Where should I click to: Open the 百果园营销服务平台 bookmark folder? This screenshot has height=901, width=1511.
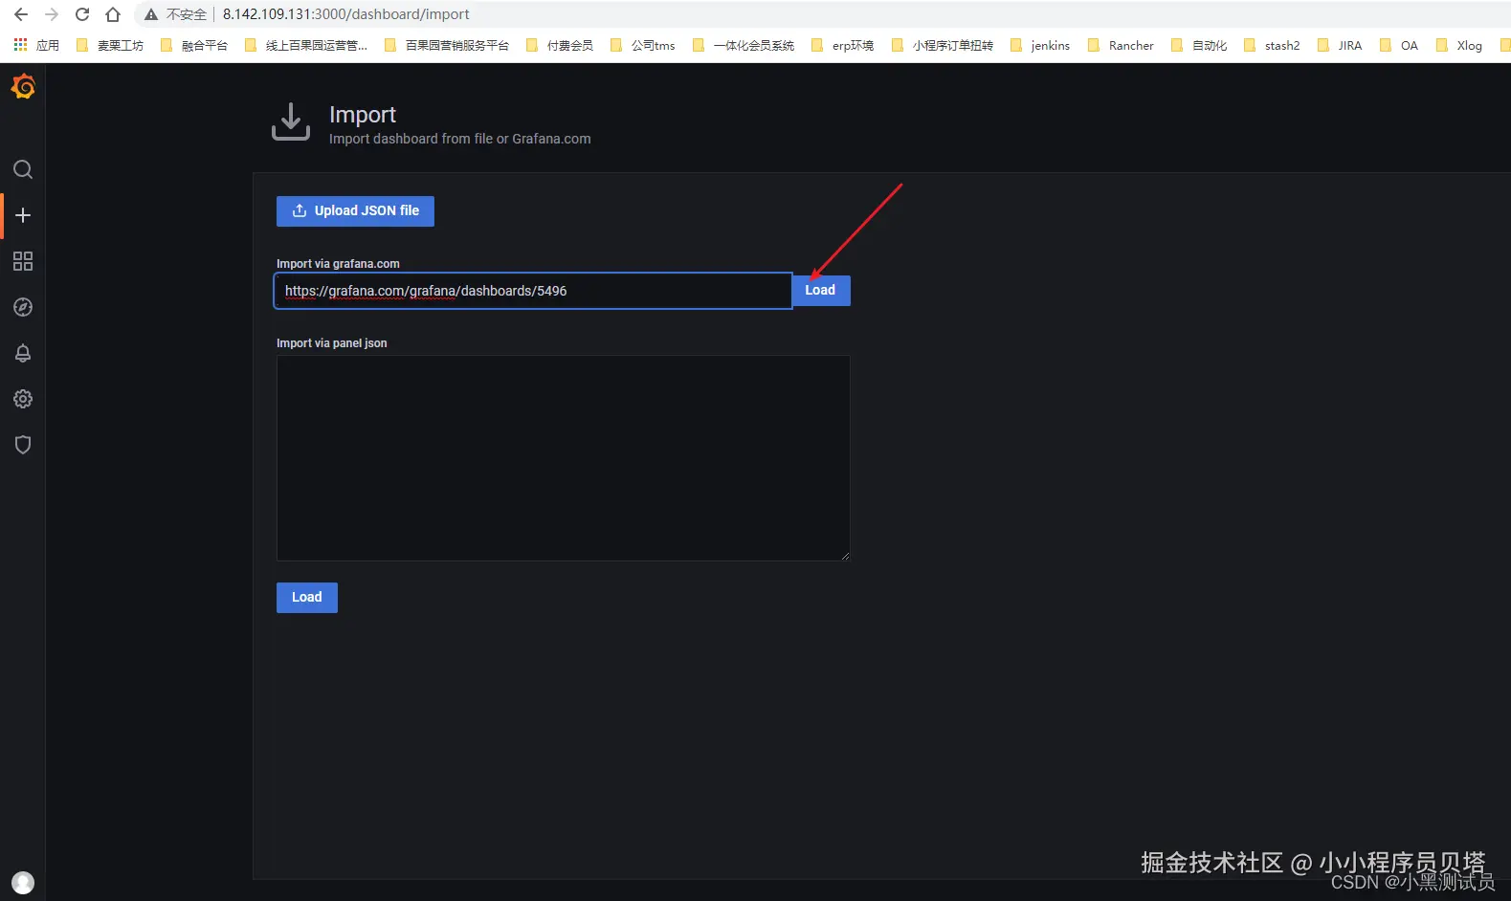pyautogui.click(x=447, y=45)
